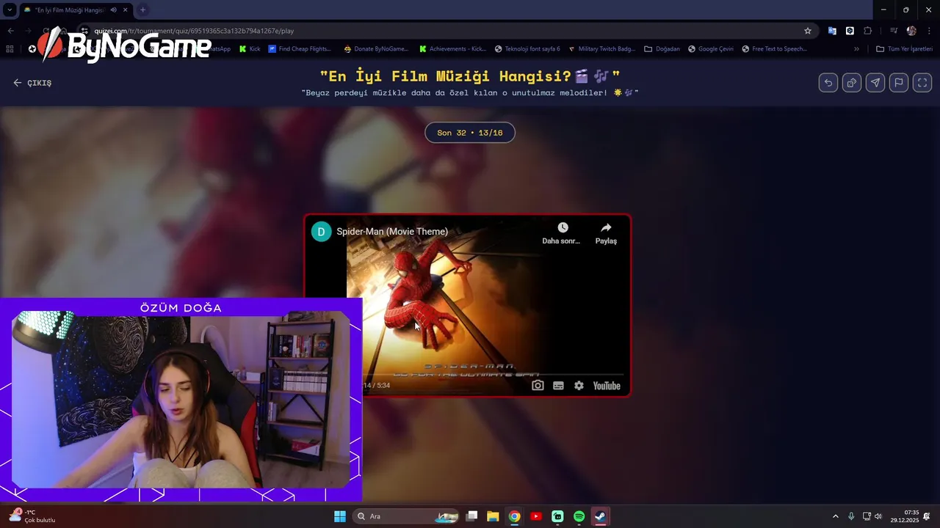Click the copy link icon in quiz toolbar
The height and width of the screenshot is (528, 940).
852,83
